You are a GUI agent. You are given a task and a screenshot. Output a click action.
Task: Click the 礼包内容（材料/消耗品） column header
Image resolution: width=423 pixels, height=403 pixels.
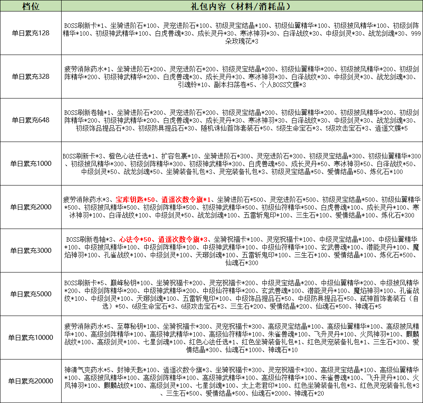click(242, 6)
